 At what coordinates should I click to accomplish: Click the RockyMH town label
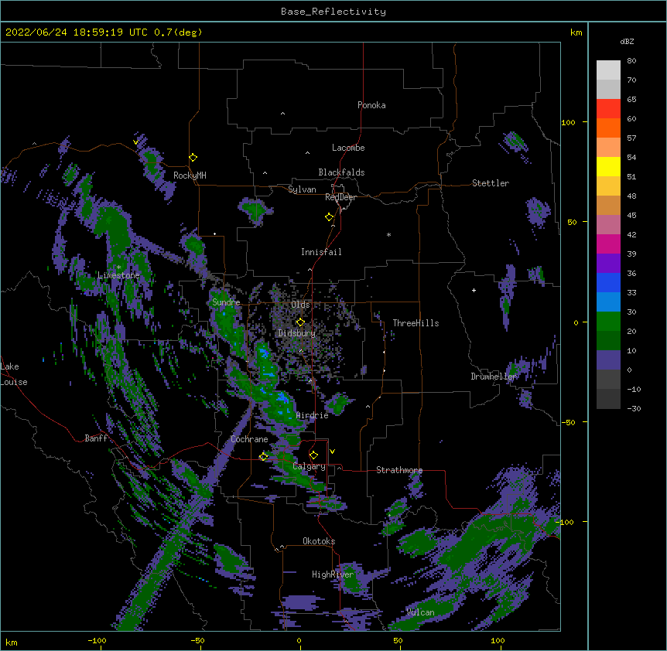coord(190,176)
